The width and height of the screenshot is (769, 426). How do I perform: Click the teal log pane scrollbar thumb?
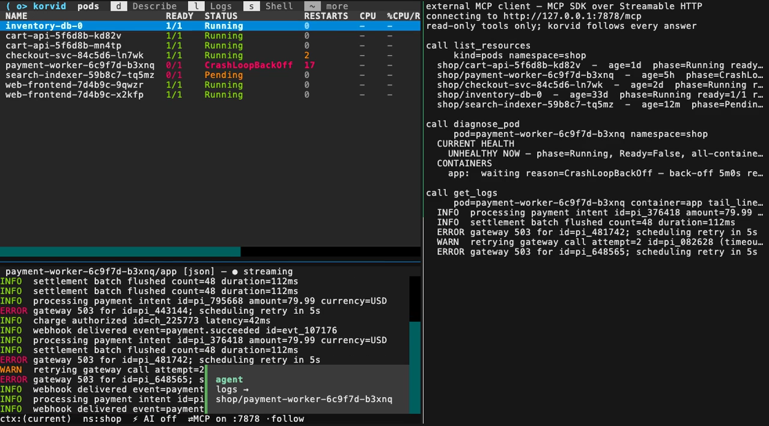click(415, 367)
